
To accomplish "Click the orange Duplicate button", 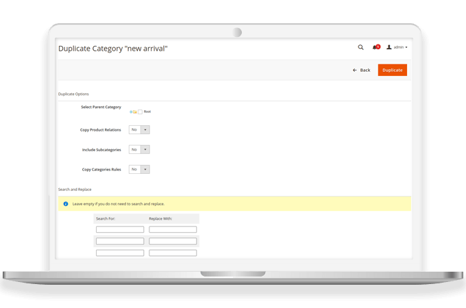I will 392,70.
